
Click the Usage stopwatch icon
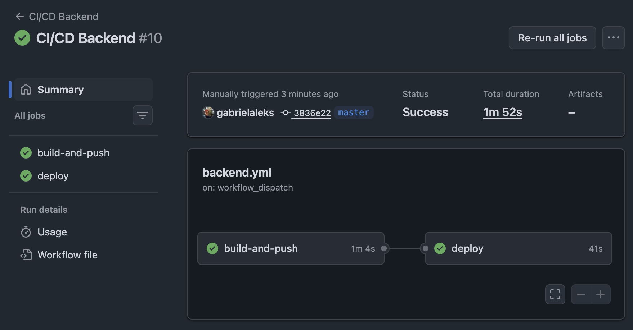(x=26, y=232)
